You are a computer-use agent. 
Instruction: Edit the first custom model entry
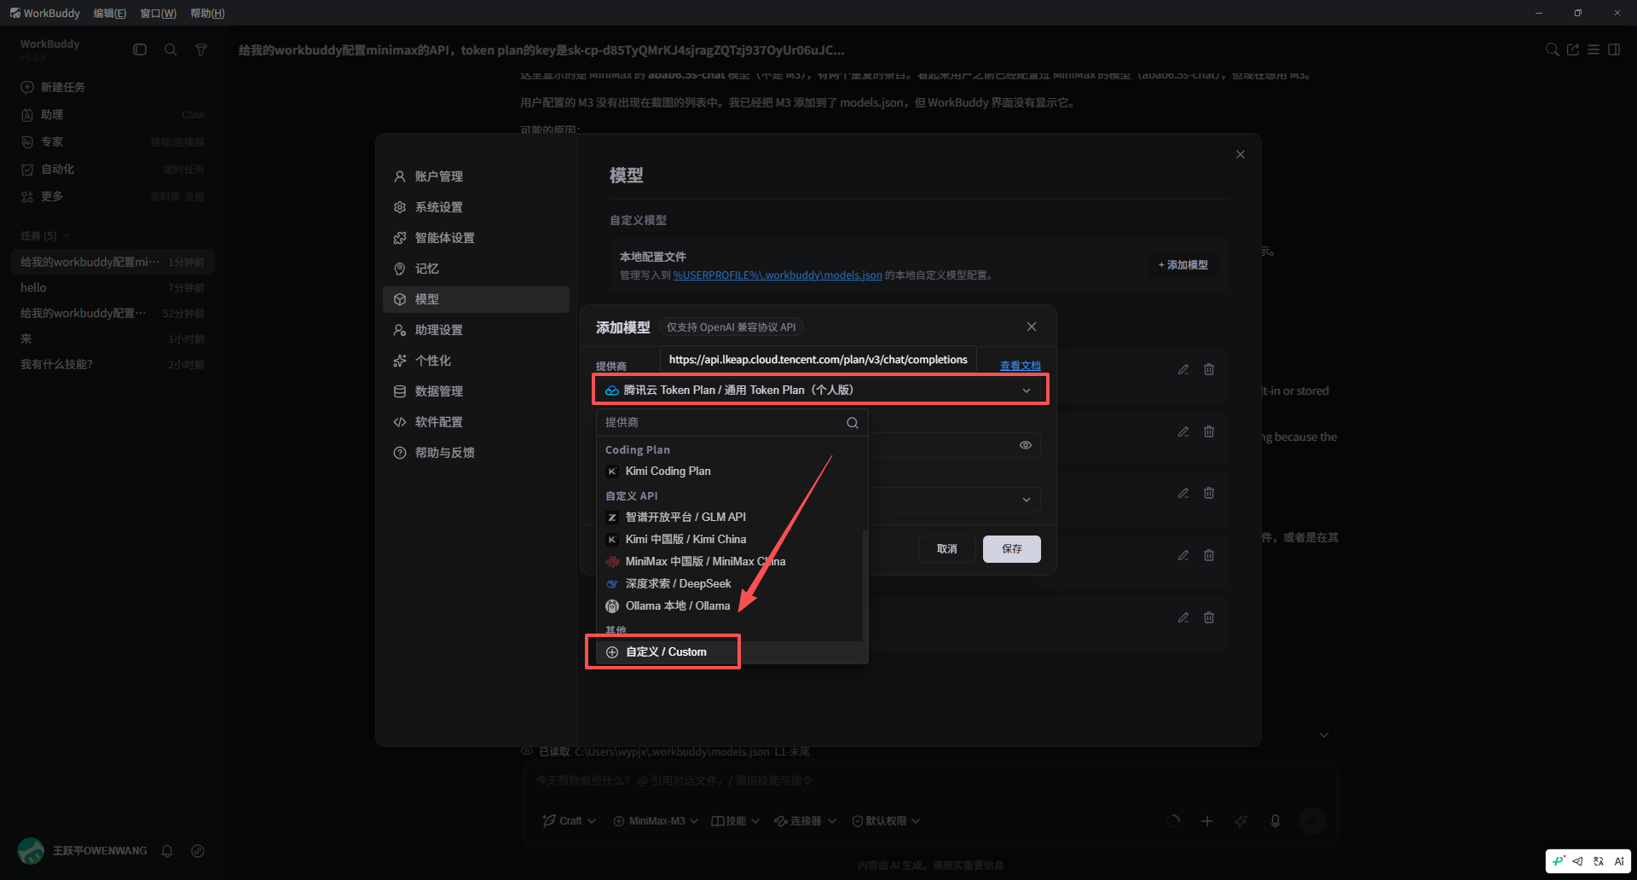pyautogui.click(x=1183, y=369)
